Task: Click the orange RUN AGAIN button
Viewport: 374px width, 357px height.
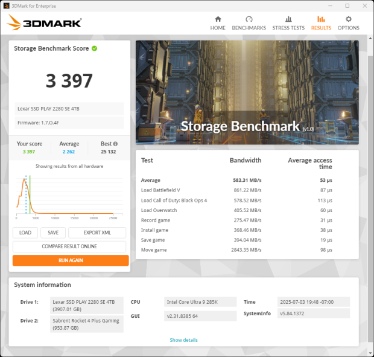Action: pos(71,260)
